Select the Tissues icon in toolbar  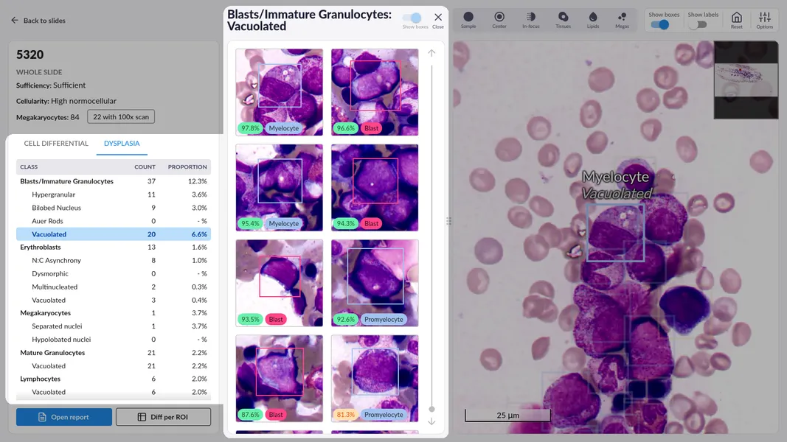click(x=563, y=18)
